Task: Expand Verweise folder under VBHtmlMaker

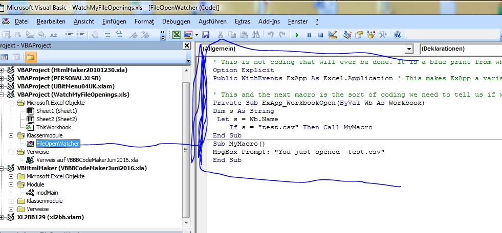Action: [11, 209]
